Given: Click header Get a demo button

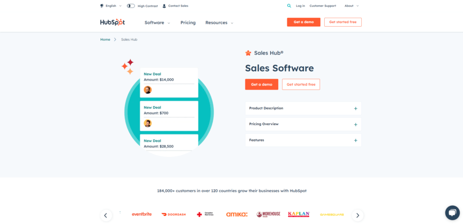Looking at the screenshot, I should (303, 22).
